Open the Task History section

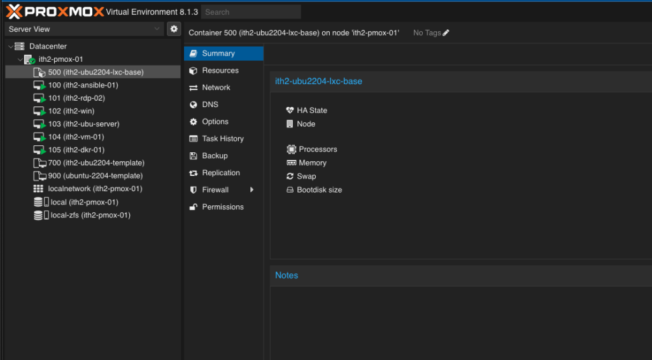click(223, 139)
